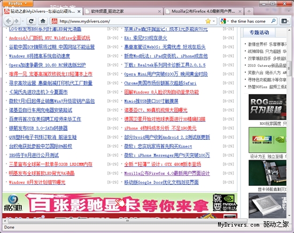
Task: Click the search magnifier icon in search box
Action: 273,21
